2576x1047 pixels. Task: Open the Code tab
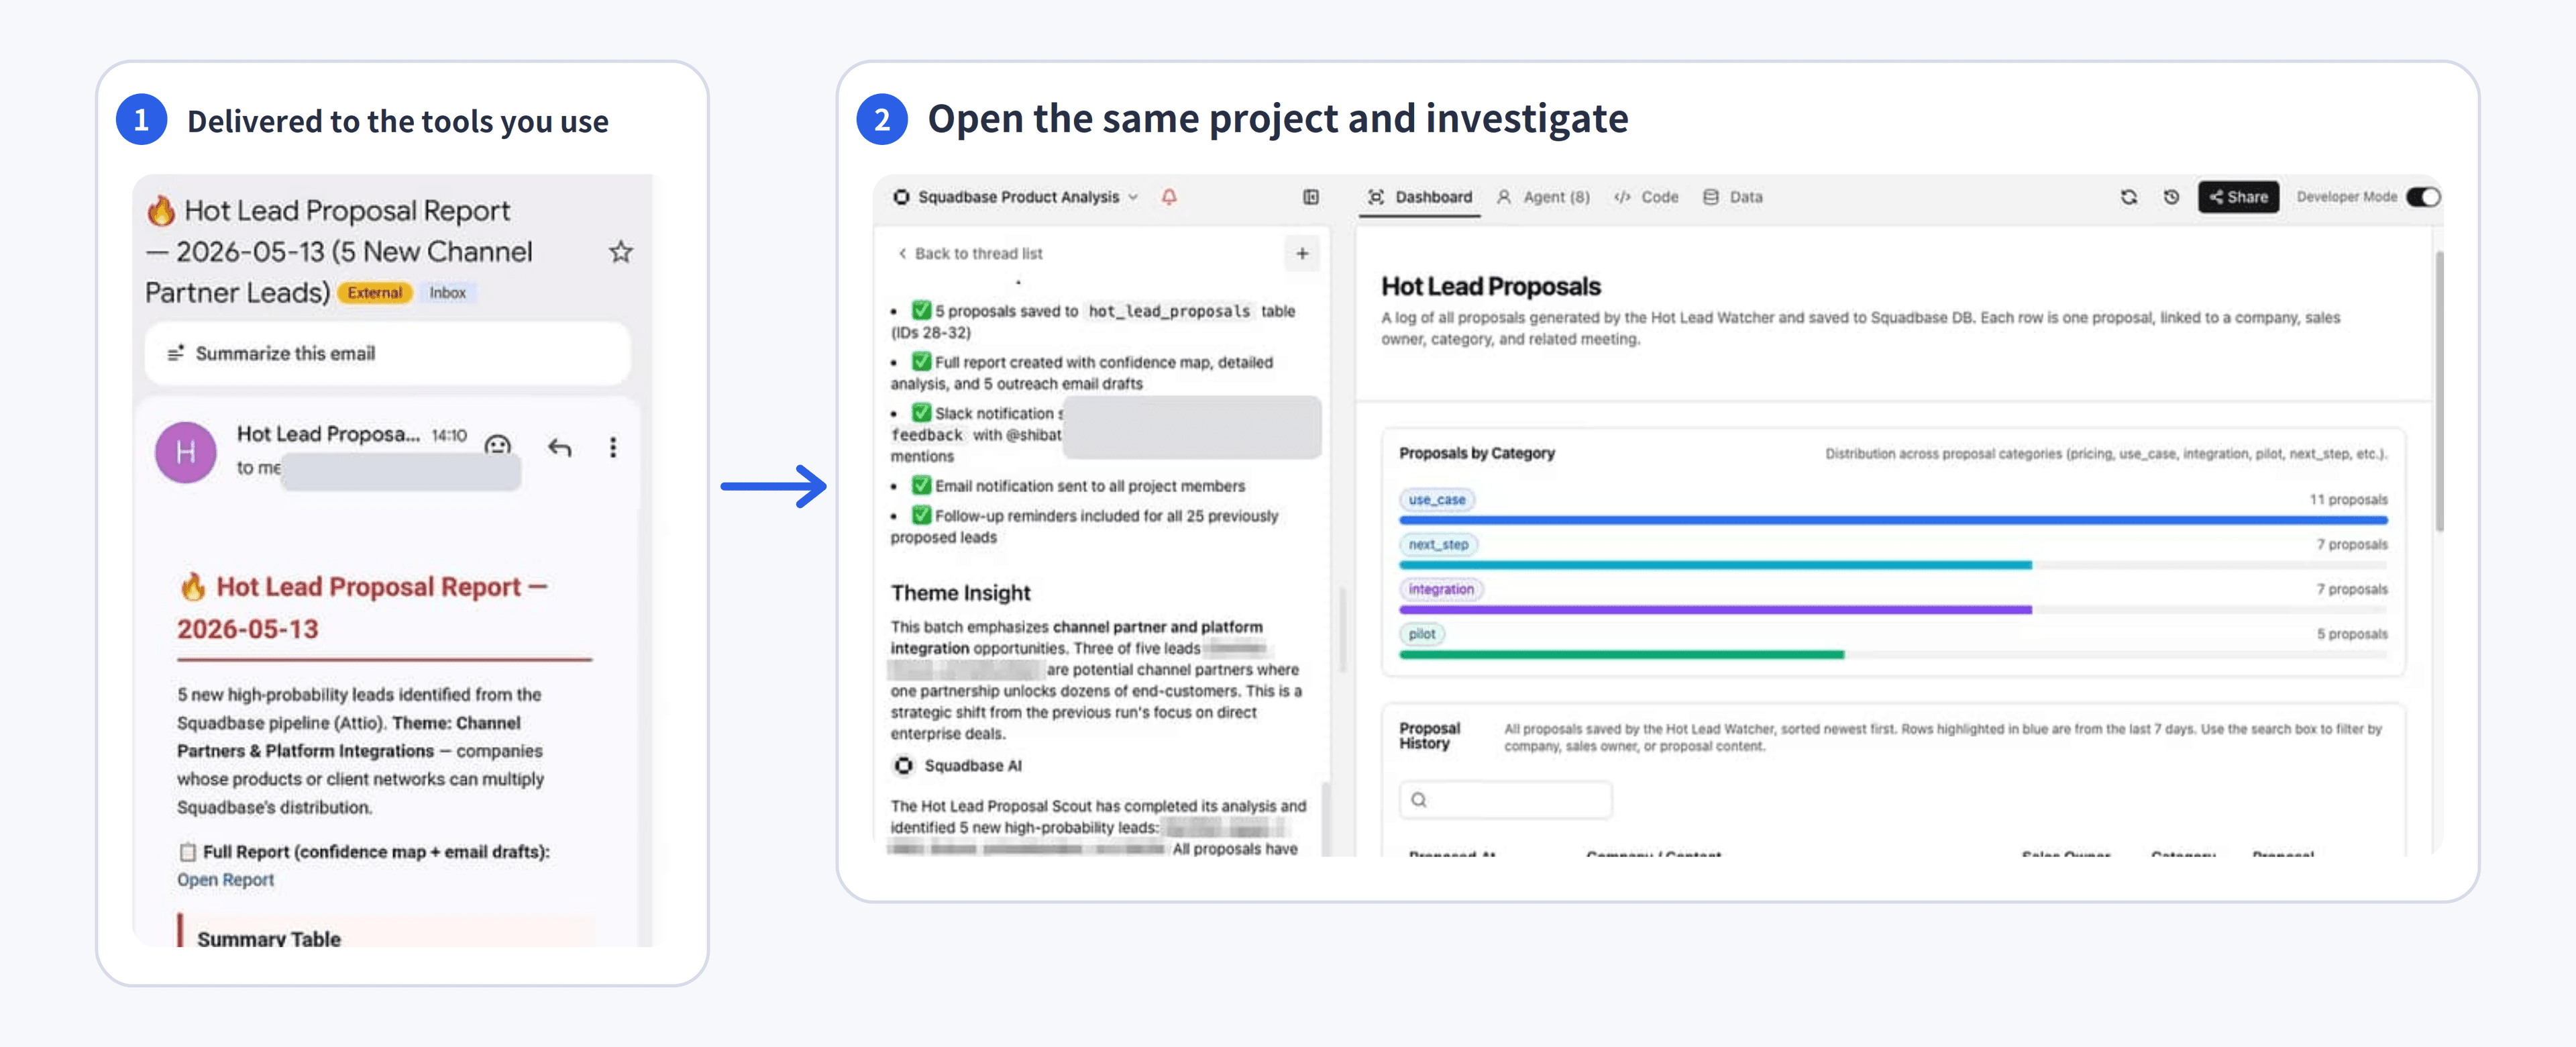(x=1646, y=197)
